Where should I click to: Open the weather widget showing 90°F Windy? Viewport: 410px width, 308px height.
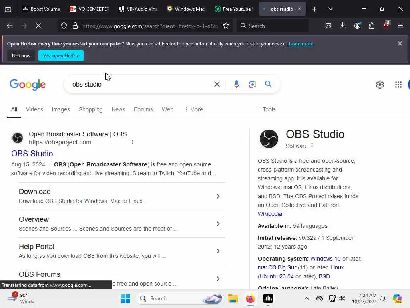pyautogui.click(x=21, y=298)
